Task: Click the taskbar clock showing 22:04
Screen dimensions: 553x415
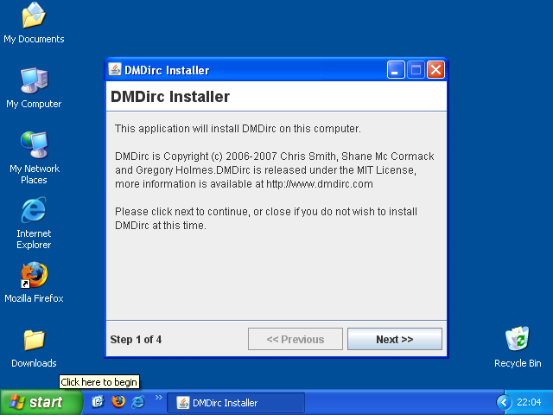Action: tap(529, 402)
